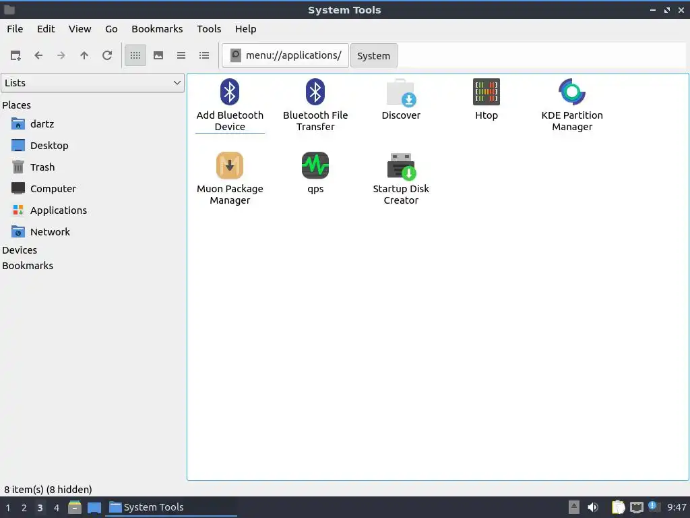
Task: Click the removable media eject tray icon
Action: [574, 507]
